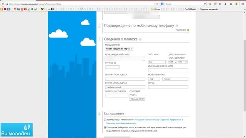Viewport: 246px width, 138px height.
Task: Open the Сведений о предложении link
Action: point(170,120)
